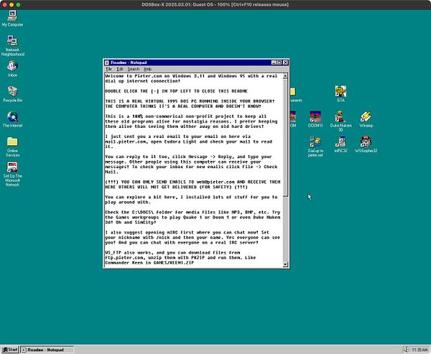This screenshot has height=354, width=431.
Task: Click the Start button
Action: (9, 350)
